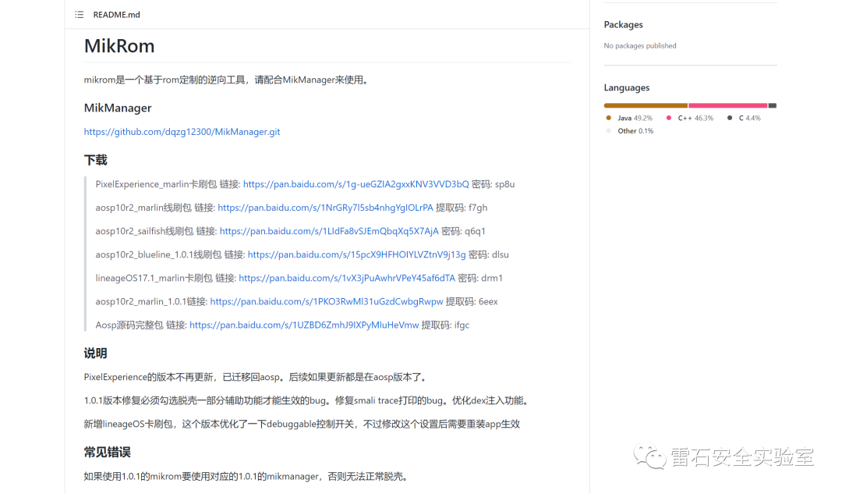Click the line starting 'PixelExperience的版本不再更新'
This screenshot has width=842, height=494.
click(x=256, y=378)
